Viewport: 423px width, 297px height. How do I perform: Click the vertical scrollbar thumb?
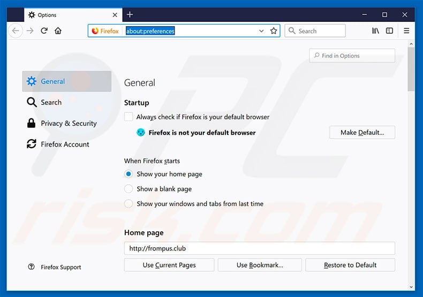411,69
